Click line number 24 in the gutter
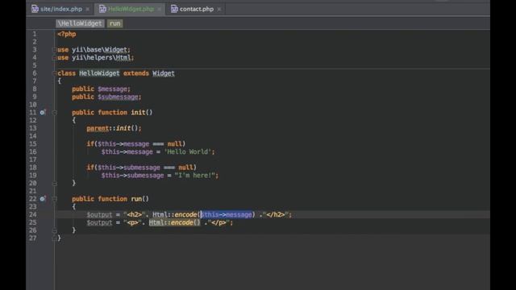This screenshot has height=290, width=516. click(x=33, y=214)
